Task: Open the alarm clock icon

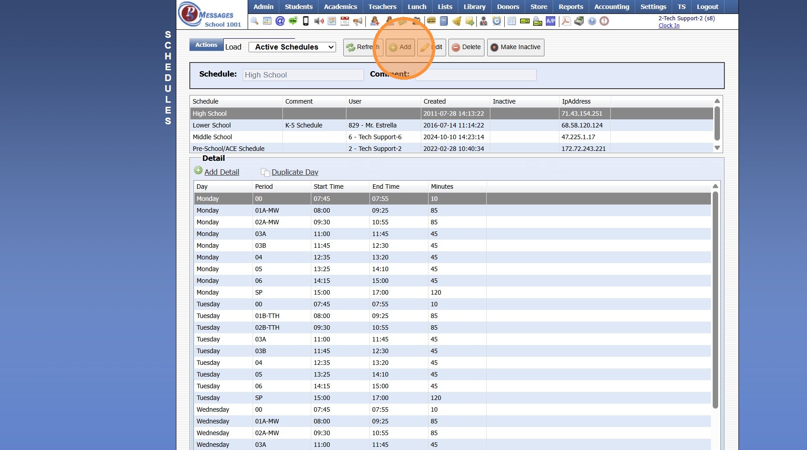Action: (497, 21)
